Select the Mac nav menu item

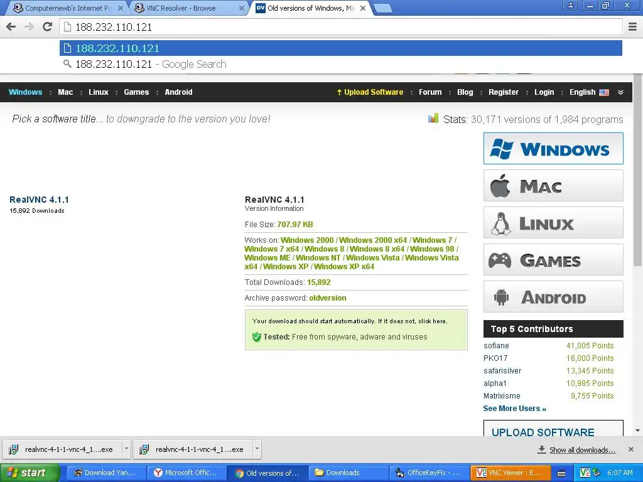coord(65,92)
